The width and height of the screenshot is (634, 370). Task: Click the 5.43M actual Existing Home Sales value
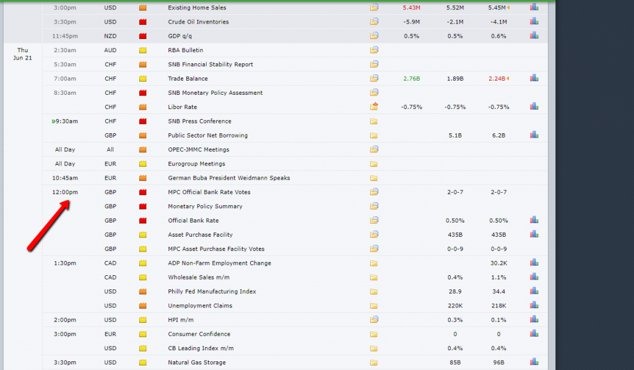[412, 7]
